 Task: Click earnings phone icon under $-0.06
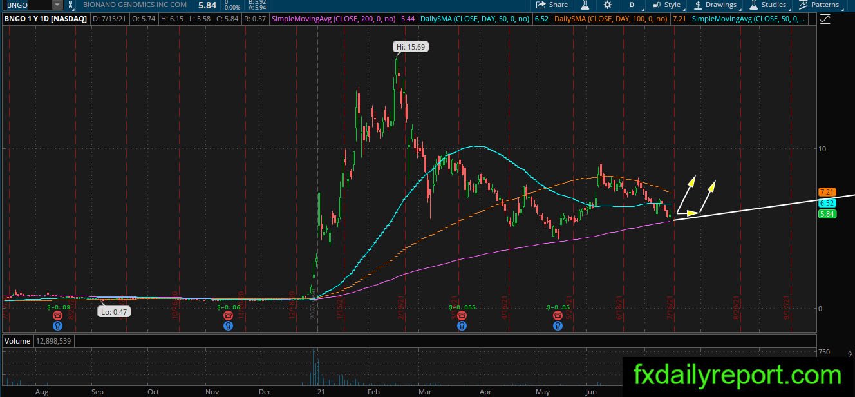point(228,316)
